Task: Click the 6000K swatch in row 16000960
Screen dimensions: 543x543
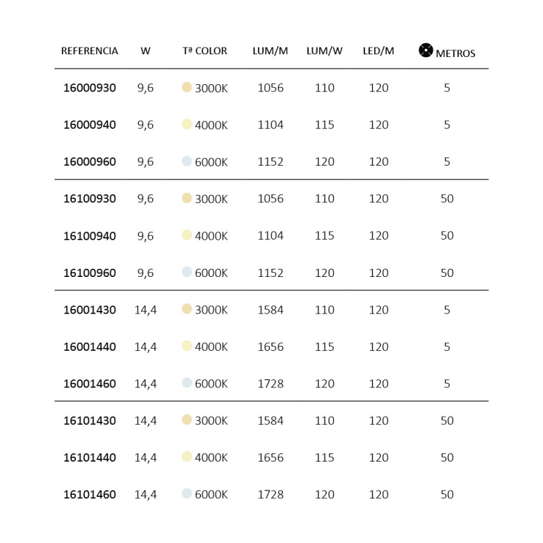Action: coord(187,161)
